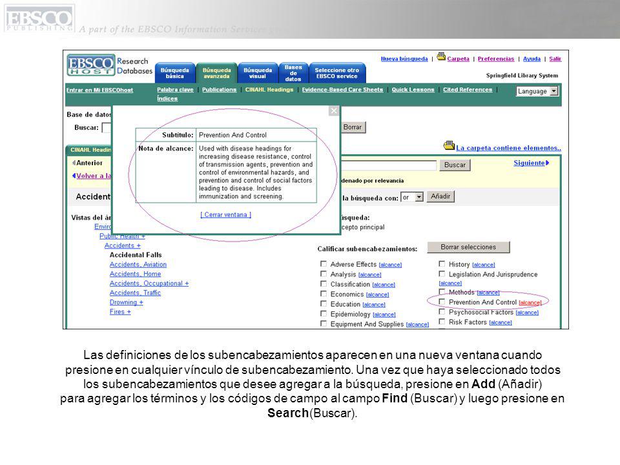Tick the Psychosocial Factors checkbox

(442, 311)
